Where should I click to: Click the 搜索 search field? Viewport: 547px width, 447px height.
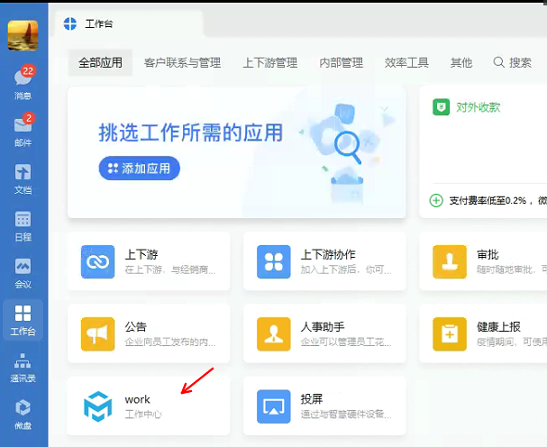pos(513,63)
